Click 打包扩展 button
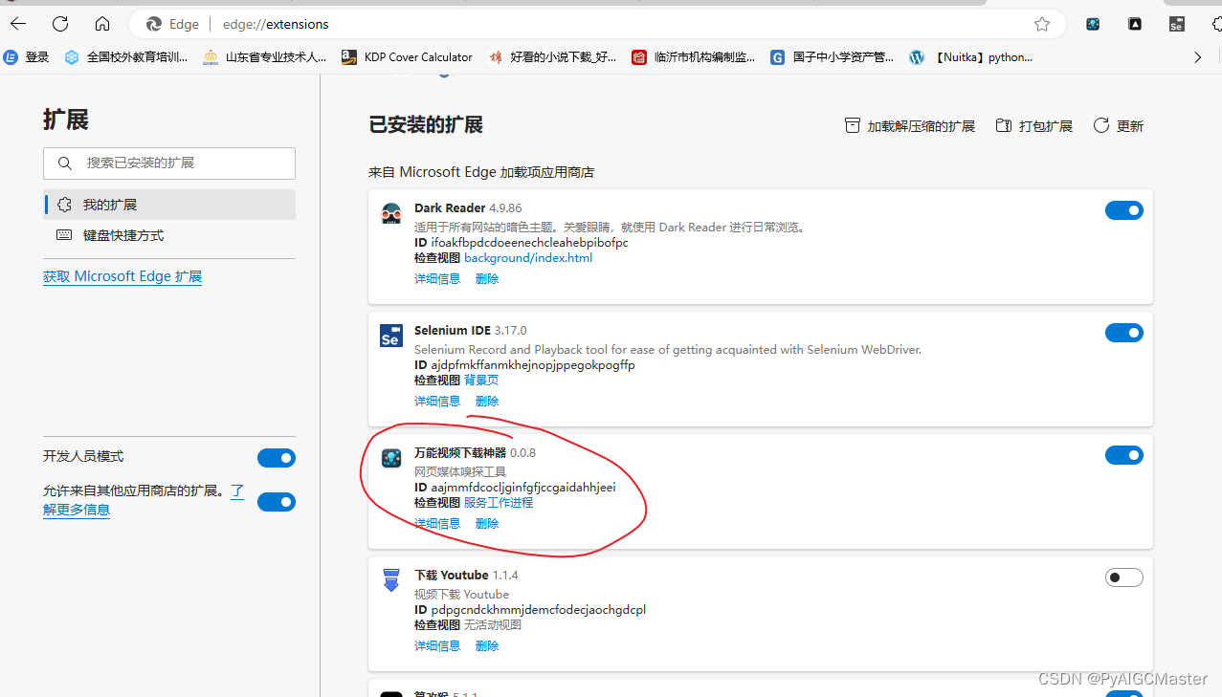The width and height of the screenshot is (1222, 697). [1034, 126]
